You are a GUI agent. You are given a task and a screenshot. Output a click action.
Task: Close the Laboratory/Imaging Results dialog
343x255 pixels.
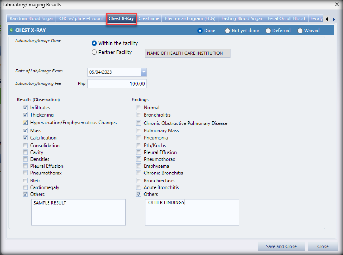click(337, 4)
